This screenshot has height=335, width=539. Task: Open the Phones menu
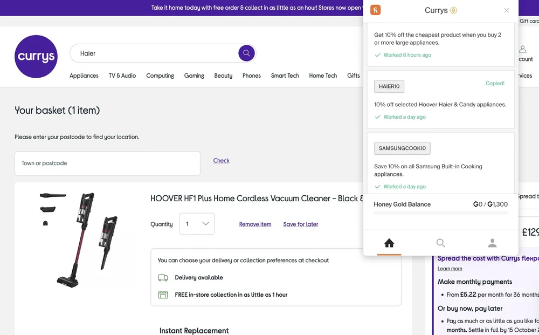252,76
